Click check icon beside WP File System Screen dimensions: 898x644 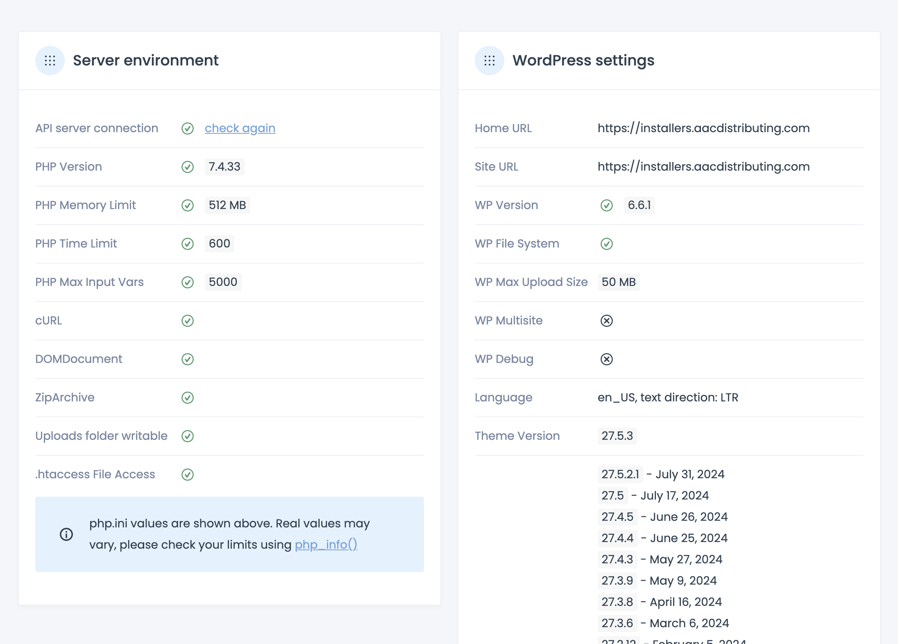pos(607,244)
